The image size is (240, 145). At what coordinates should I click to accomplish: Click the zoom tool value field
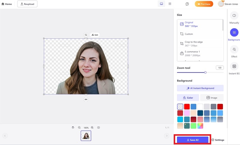(x=220, y=68)
